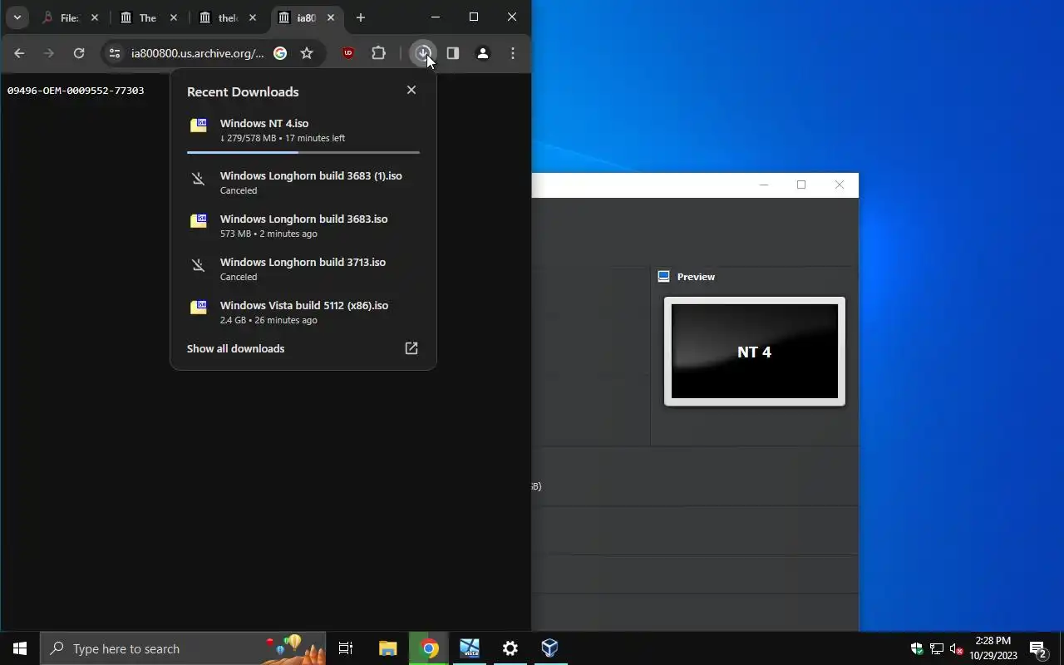The height and width of the screenshot is (665, 1064).
Task: Click the Google icon in address bar
Action: point(280,53)
